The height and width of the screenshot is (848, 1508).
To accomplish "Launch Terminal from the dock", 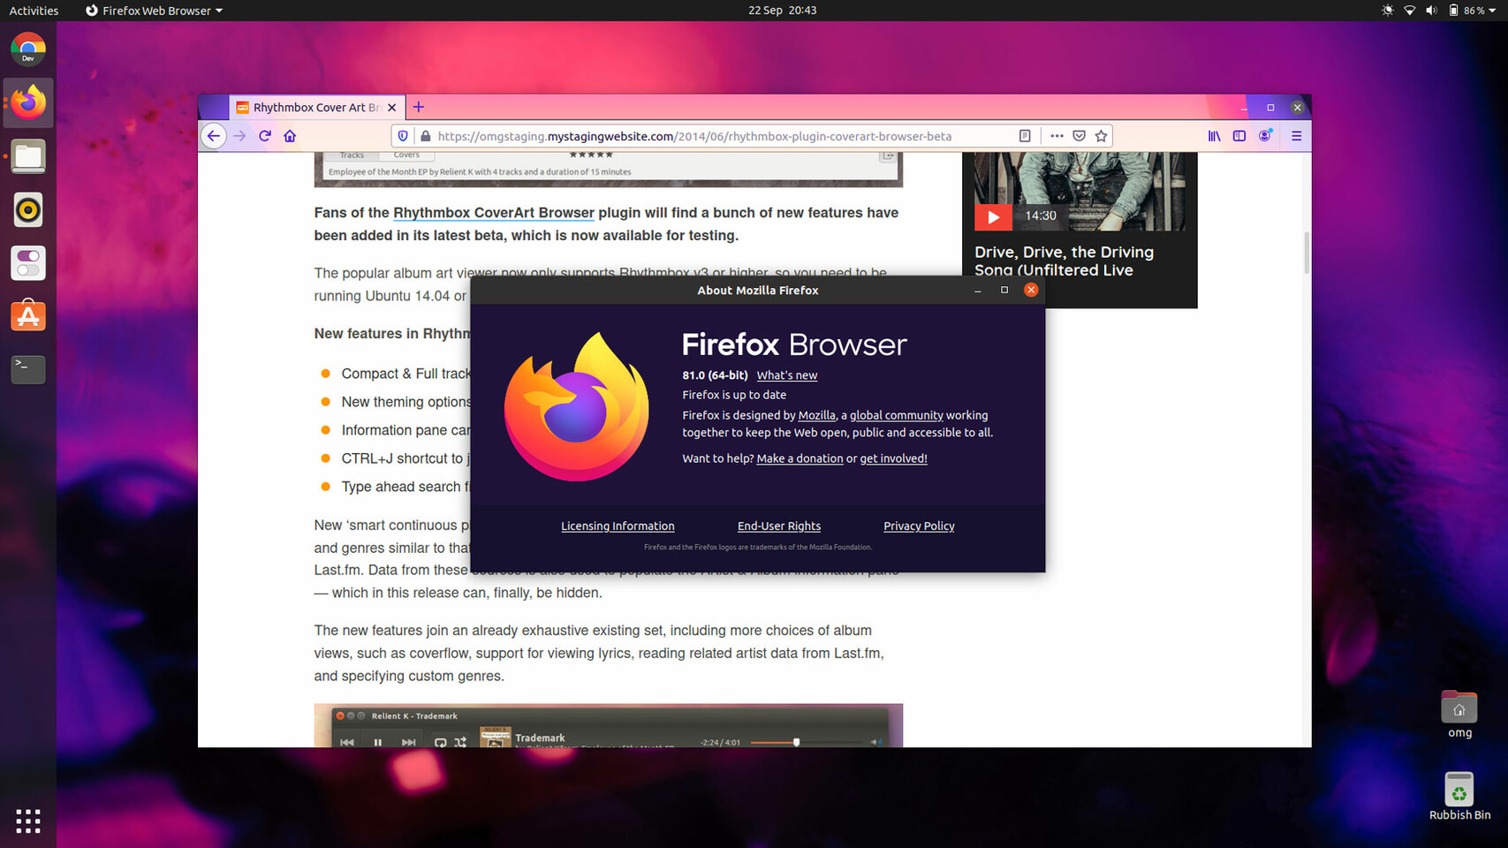I will coord(28,369).
